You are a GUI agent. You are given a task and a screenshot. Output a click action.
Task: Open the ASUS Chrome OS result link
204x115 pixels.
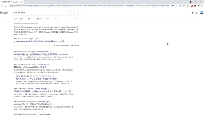39,41
